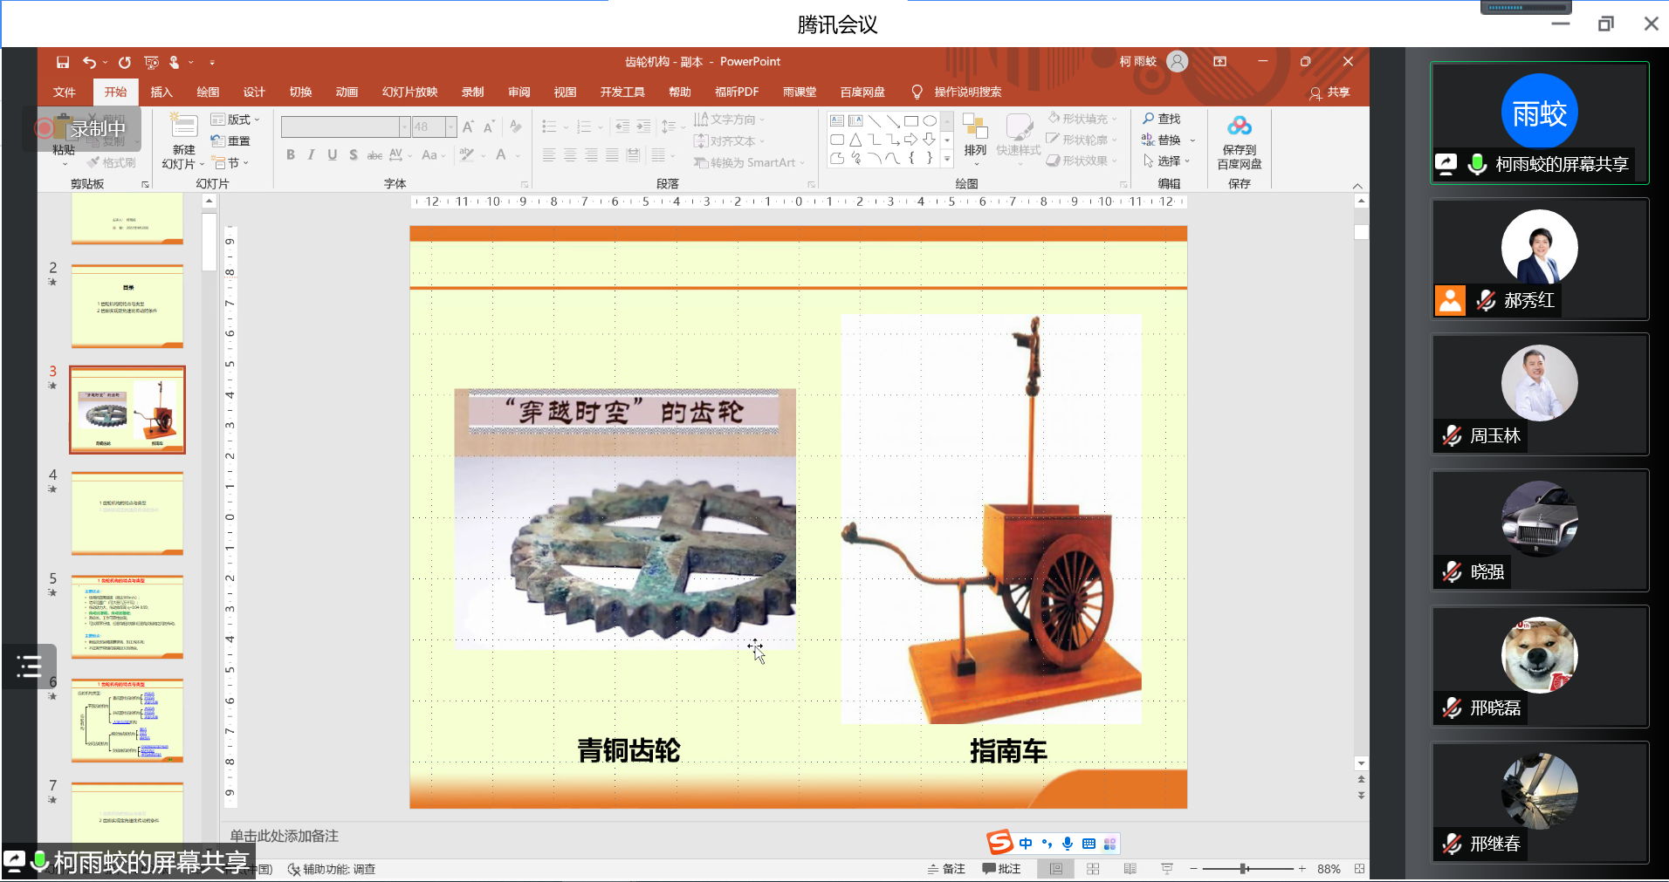Screen dimensions: 1669x882
Task: Switch to the Design (设计) tab
Action: click(x=254, y=92)
